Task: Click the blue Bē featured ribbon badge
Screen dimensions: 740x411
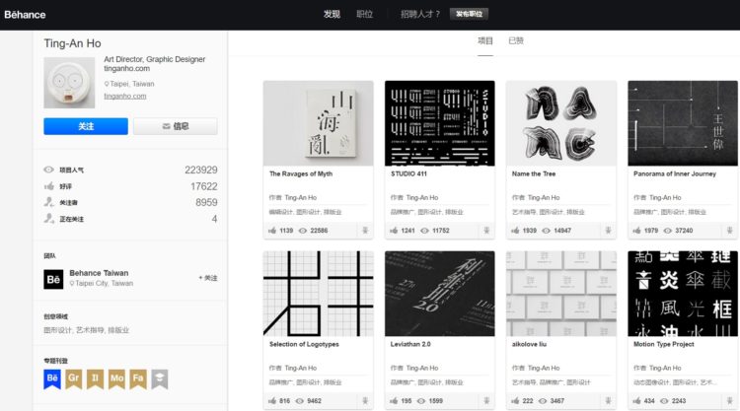Action: (52, 378)
